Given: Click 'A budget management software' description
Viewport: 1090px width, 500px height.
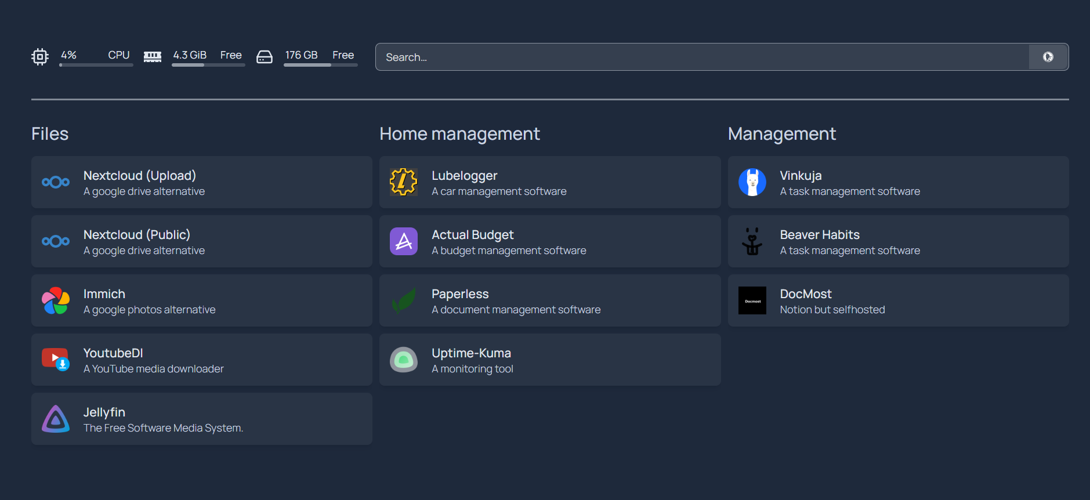Looking at the screenshot, I should pyautogui.click(x=509, y=251).
